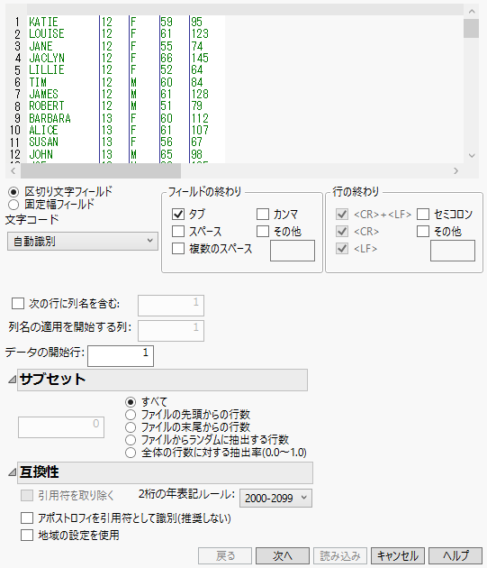Enable セミコロン line ending checkbox

(423, 214)
